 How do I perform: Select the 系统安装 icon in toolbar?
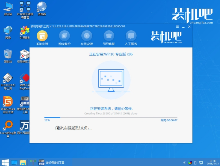click(42, 36)
